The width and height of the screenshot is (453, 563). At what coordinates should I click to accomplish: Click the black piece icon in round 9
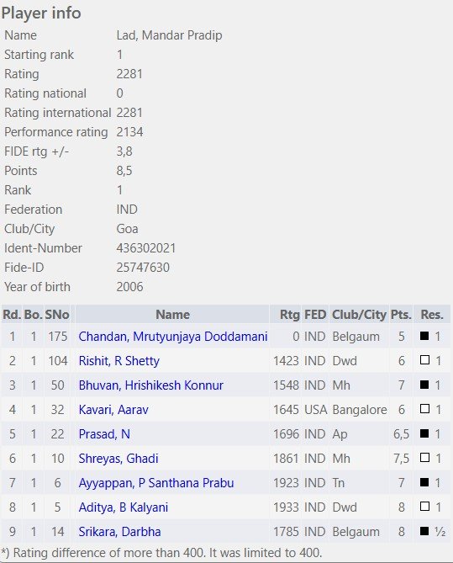click(x=424, y=531)
